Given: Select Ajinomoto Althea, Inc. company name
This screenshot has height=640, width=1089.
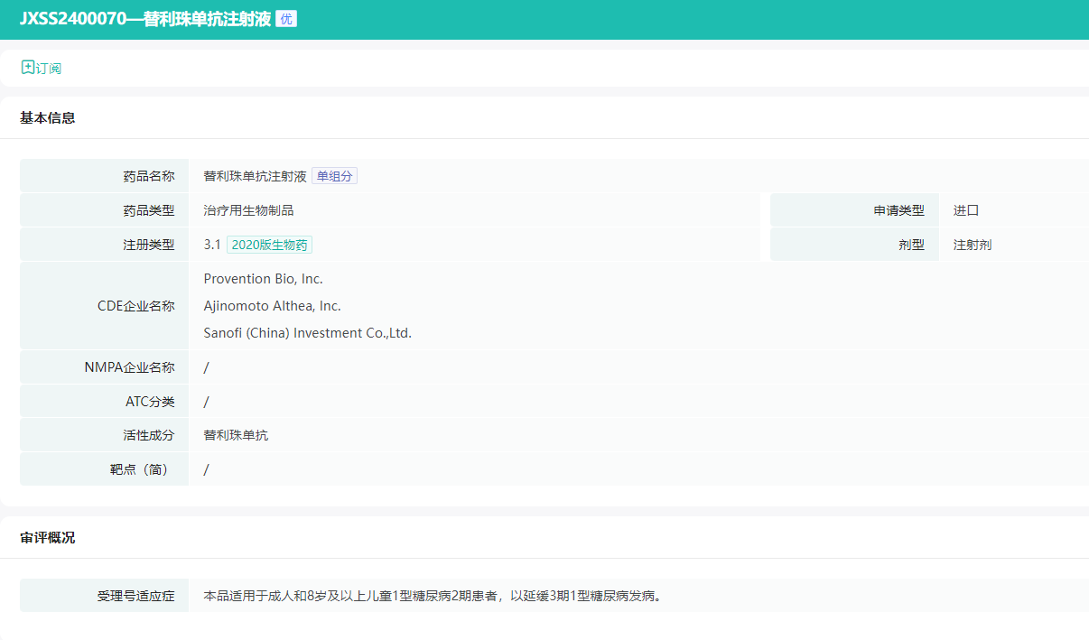Looking at the screenshot, I should click(272, 306).
